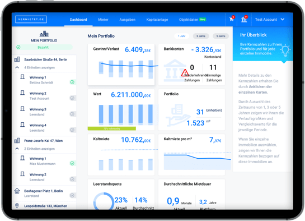The image size is (305, 221).
Task: Select the 5 Jahre period button
Action: pyautogui.click(x=220, y=36)
